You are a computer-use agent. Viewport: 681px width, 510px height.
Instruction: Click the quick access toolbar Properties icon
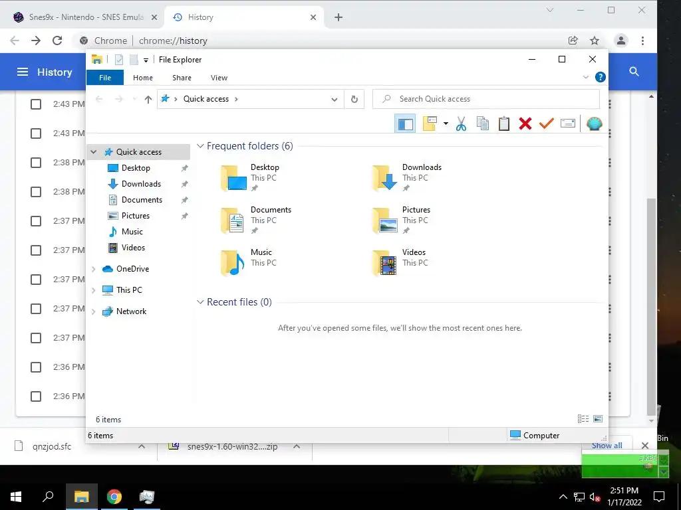pos(119,60)
